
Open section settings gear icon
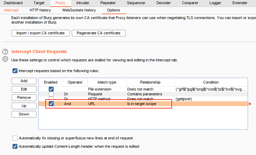click(x=5, y=59)
